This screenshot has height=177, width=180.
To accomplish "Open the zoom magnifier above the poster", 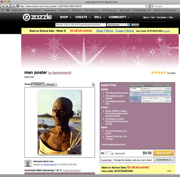I will tap(93, 85).
